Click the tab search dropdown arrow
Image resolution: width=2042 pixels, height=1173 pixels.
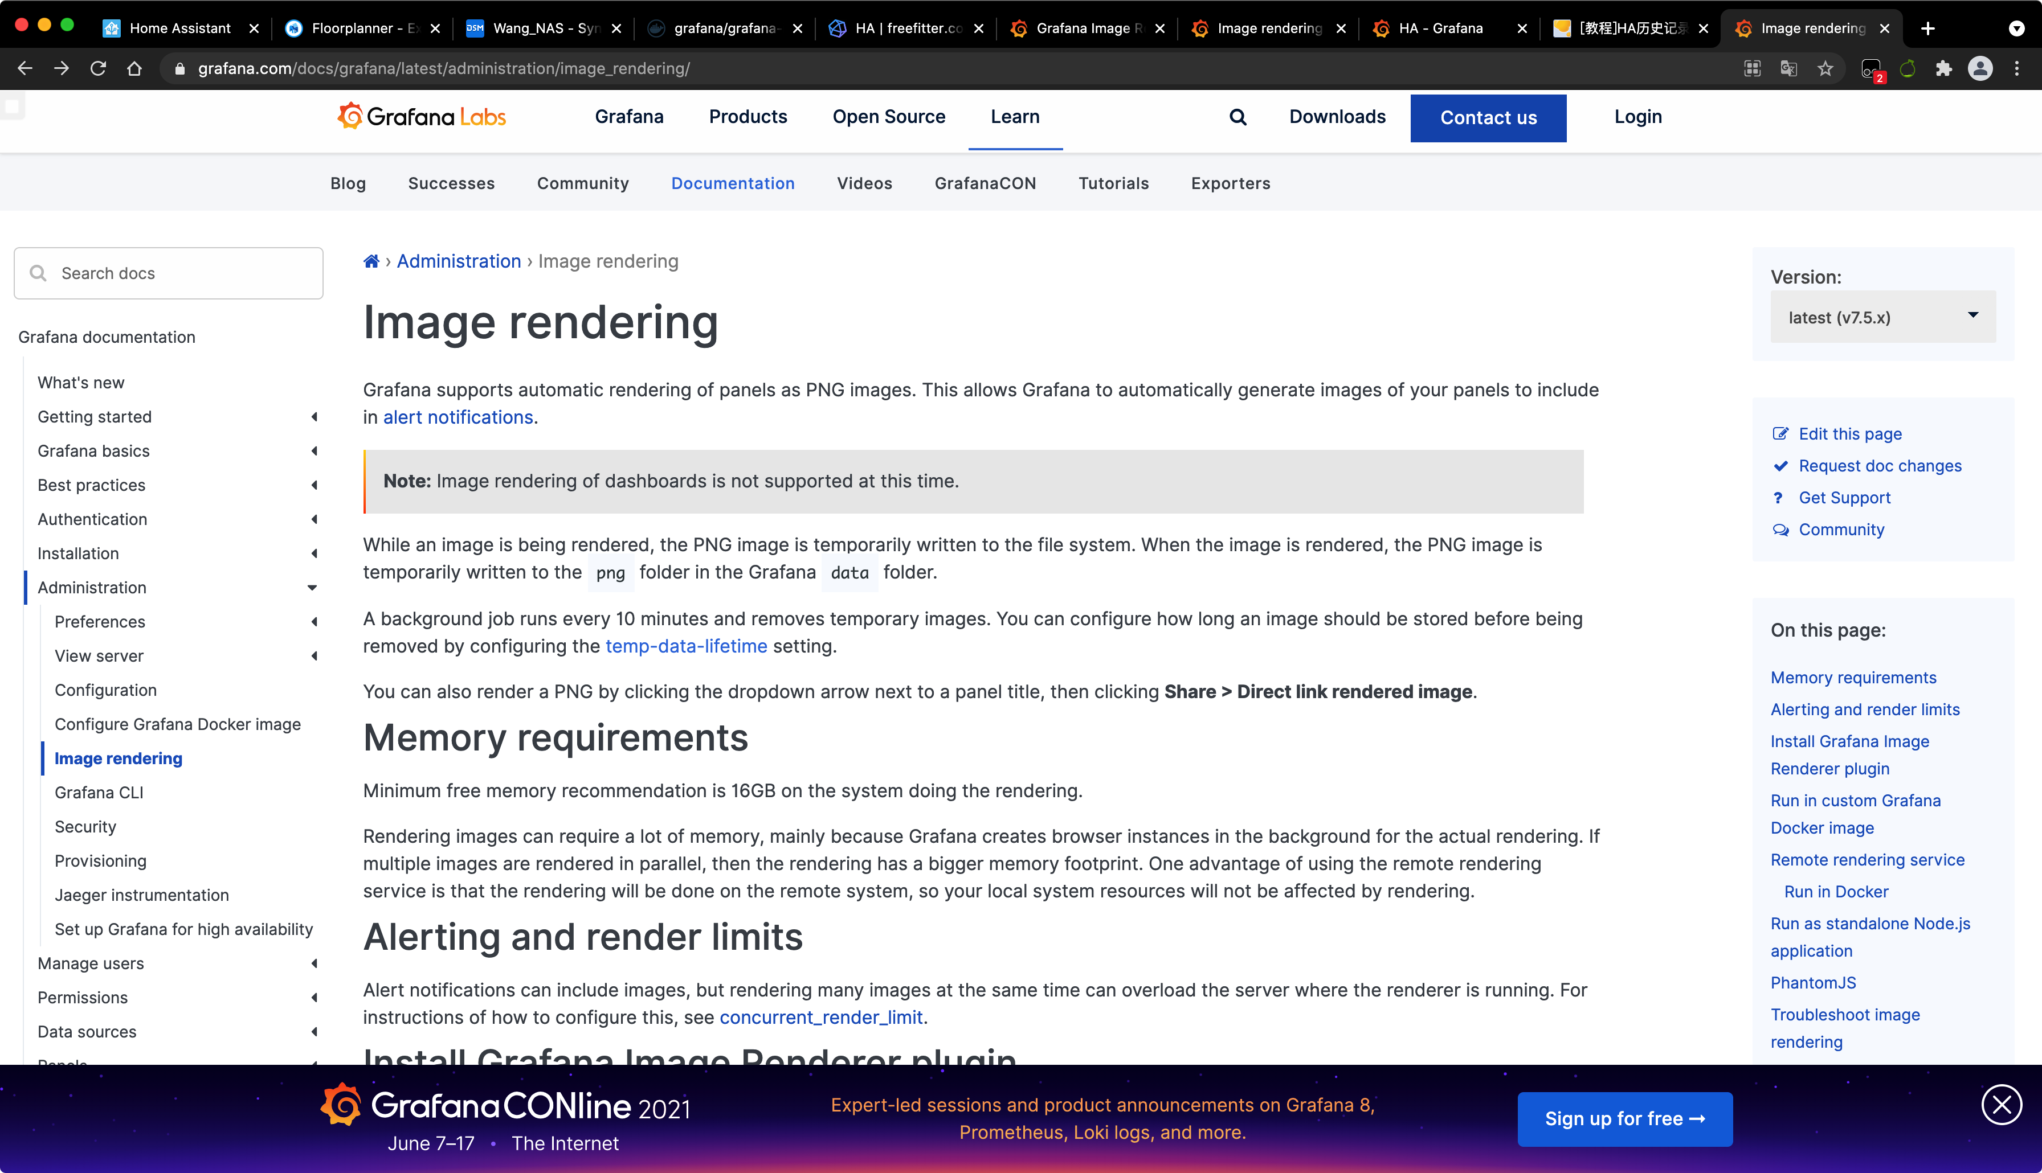(x=2016, y=28)
